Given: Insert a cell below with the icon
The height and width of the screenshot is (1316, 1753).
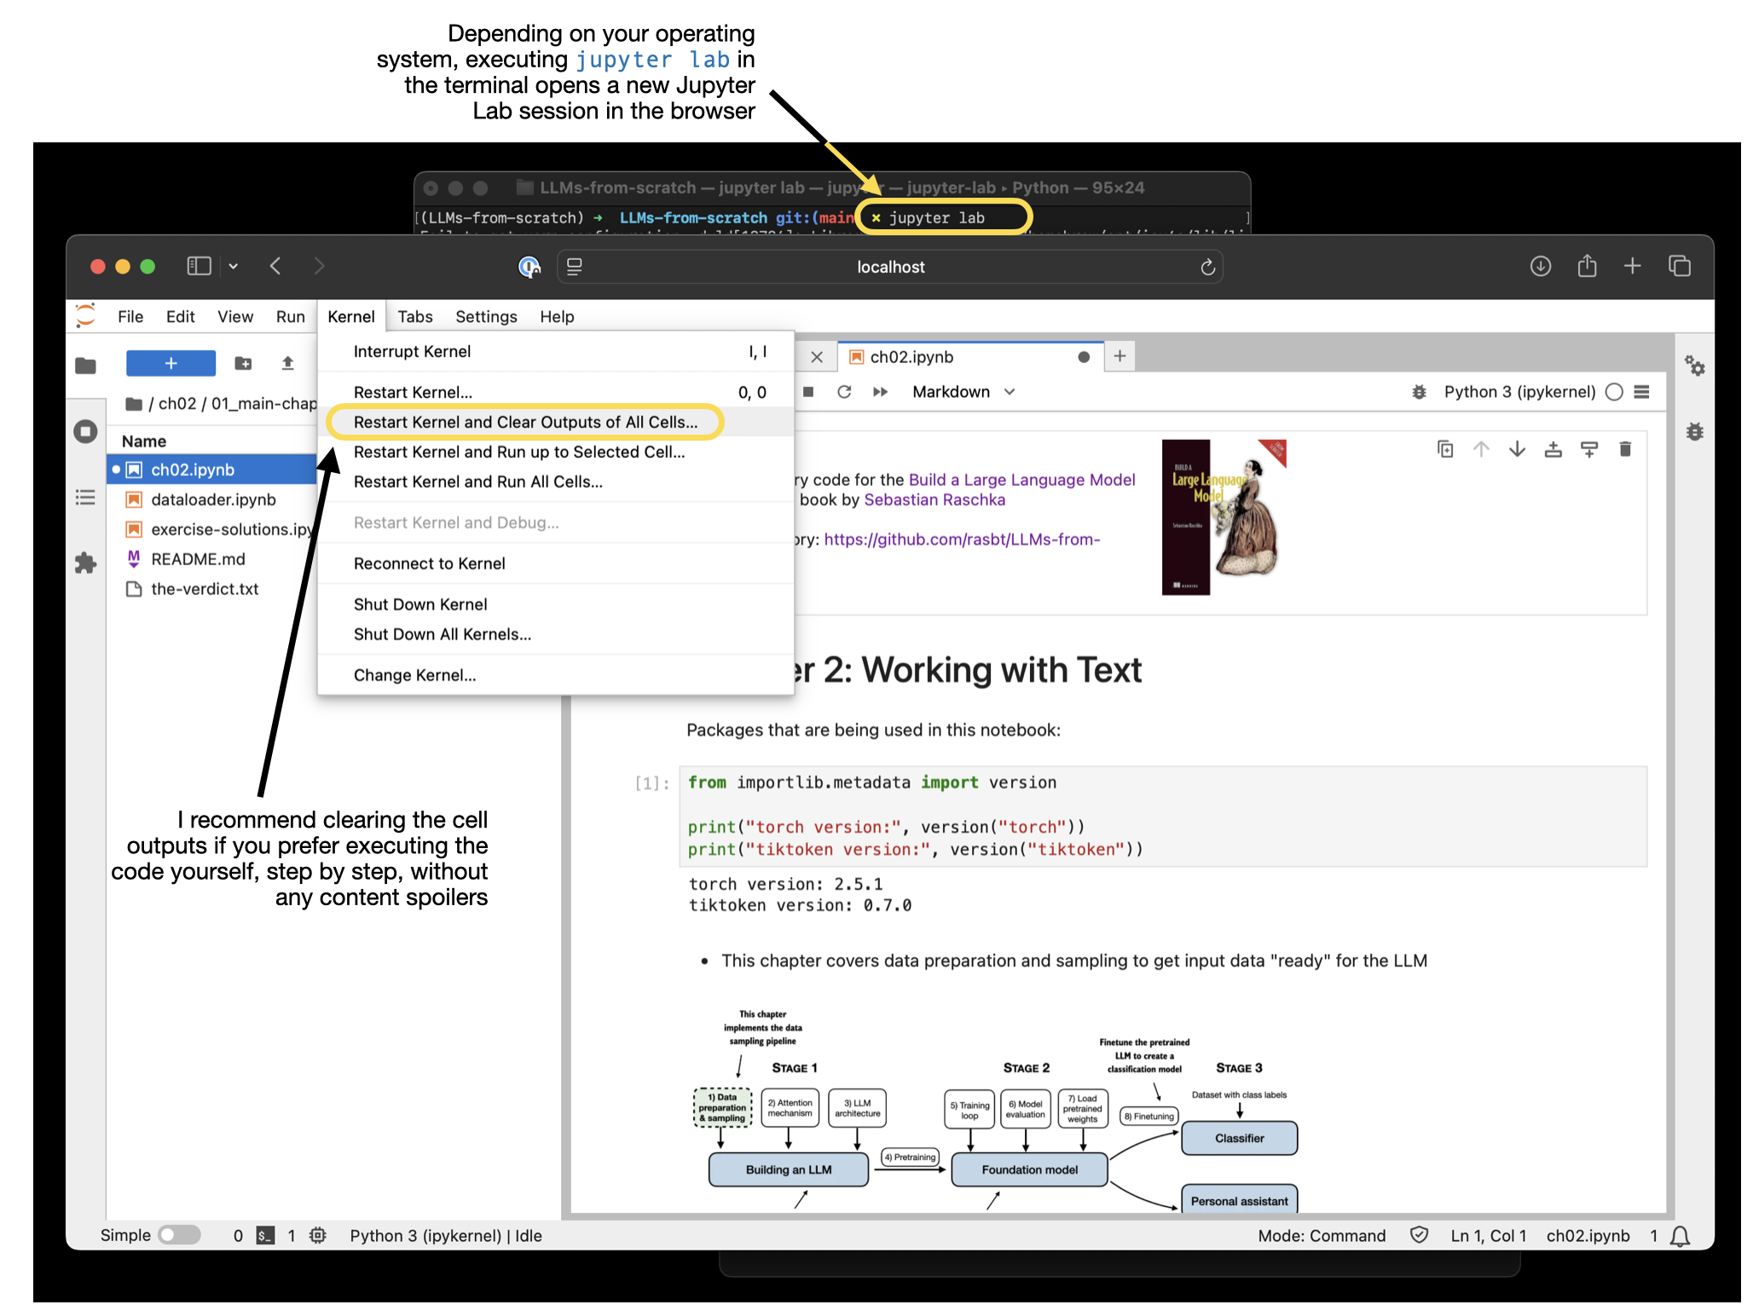Looking at the screenshot, I should coord(1589,448).
